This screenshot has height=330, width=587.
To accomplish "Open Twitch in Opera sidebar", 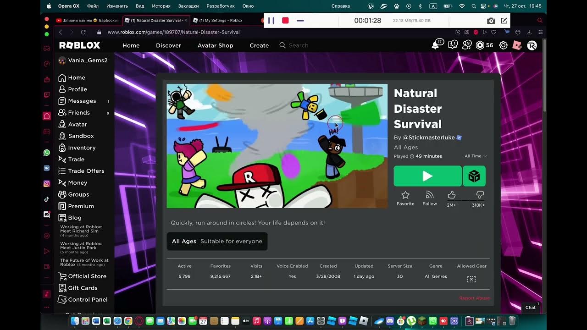I will tap(47, 95).
